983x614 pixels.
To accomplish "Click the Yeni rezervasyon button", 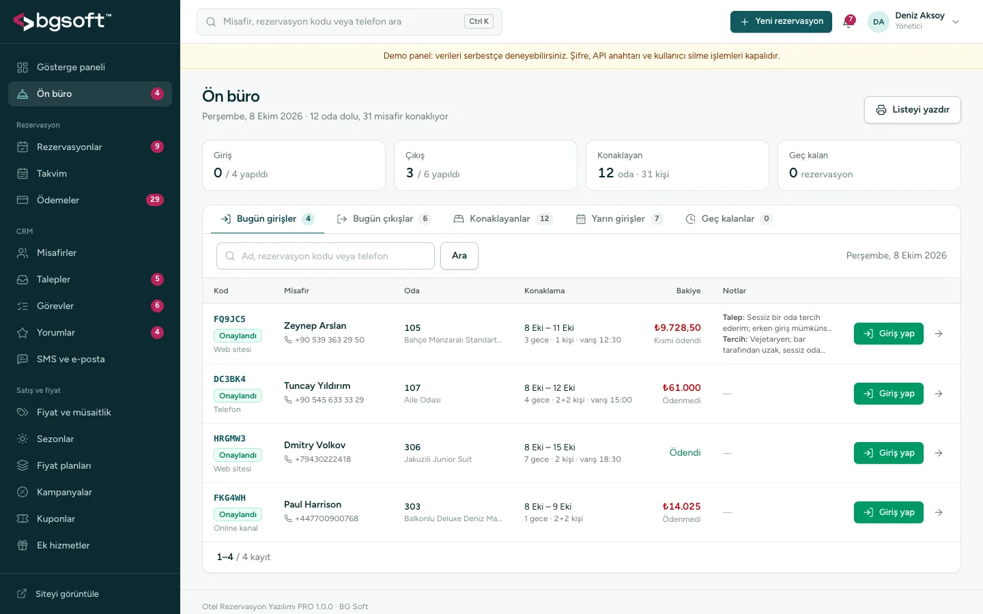I will pos(781,22).
